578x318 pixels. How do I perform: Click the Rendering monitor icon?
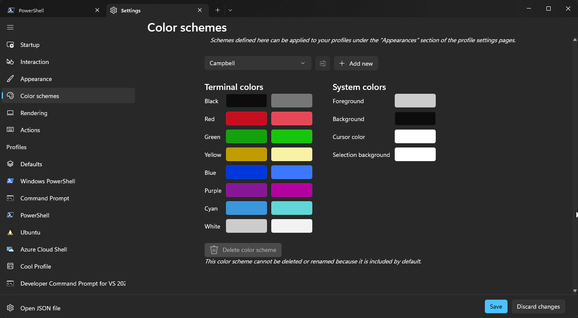point(11,113)
